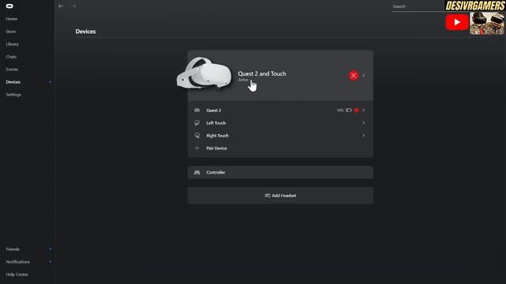Click the Quest 2 battery percentage text
Image resolution: width=506 pixels, height=284 pixels.
(340, 110)
